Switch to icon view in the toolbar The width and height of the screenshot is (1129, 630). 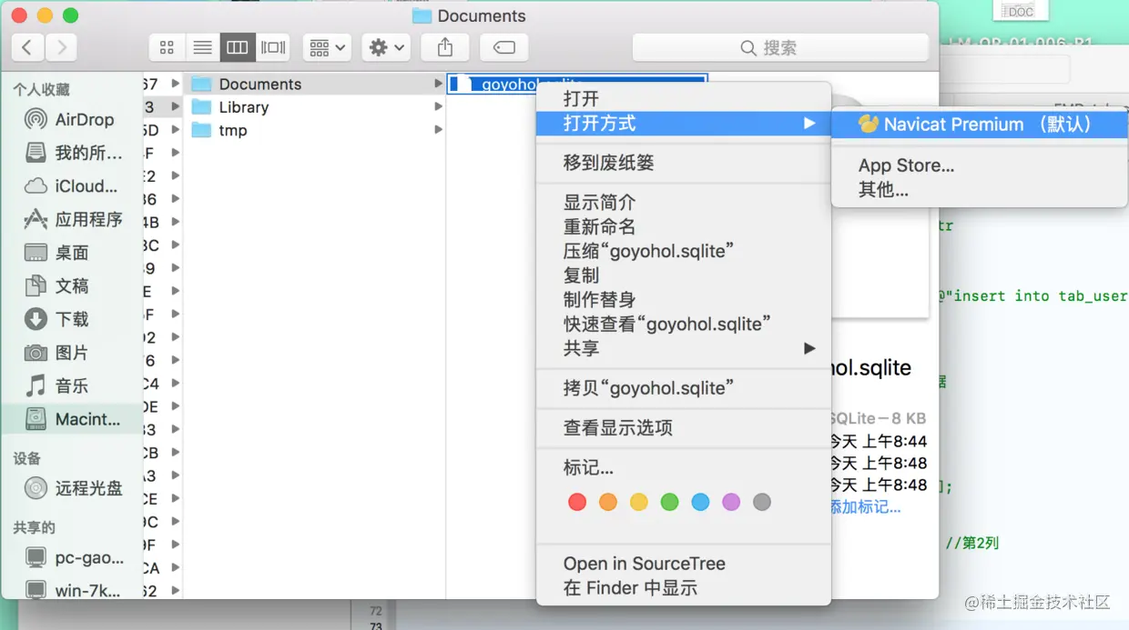coord(166,47)
